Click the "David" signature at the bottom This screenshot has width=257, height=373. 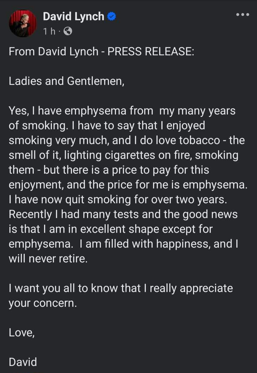click(23, 362)
